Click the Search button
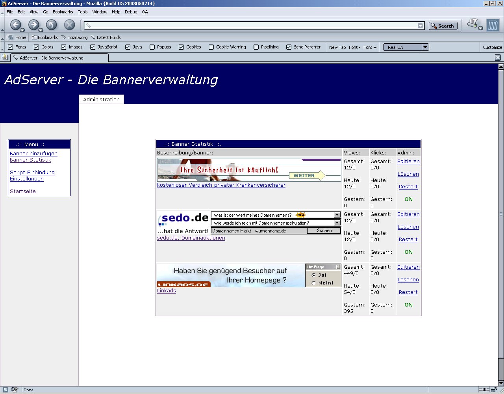 coord(443,26)
